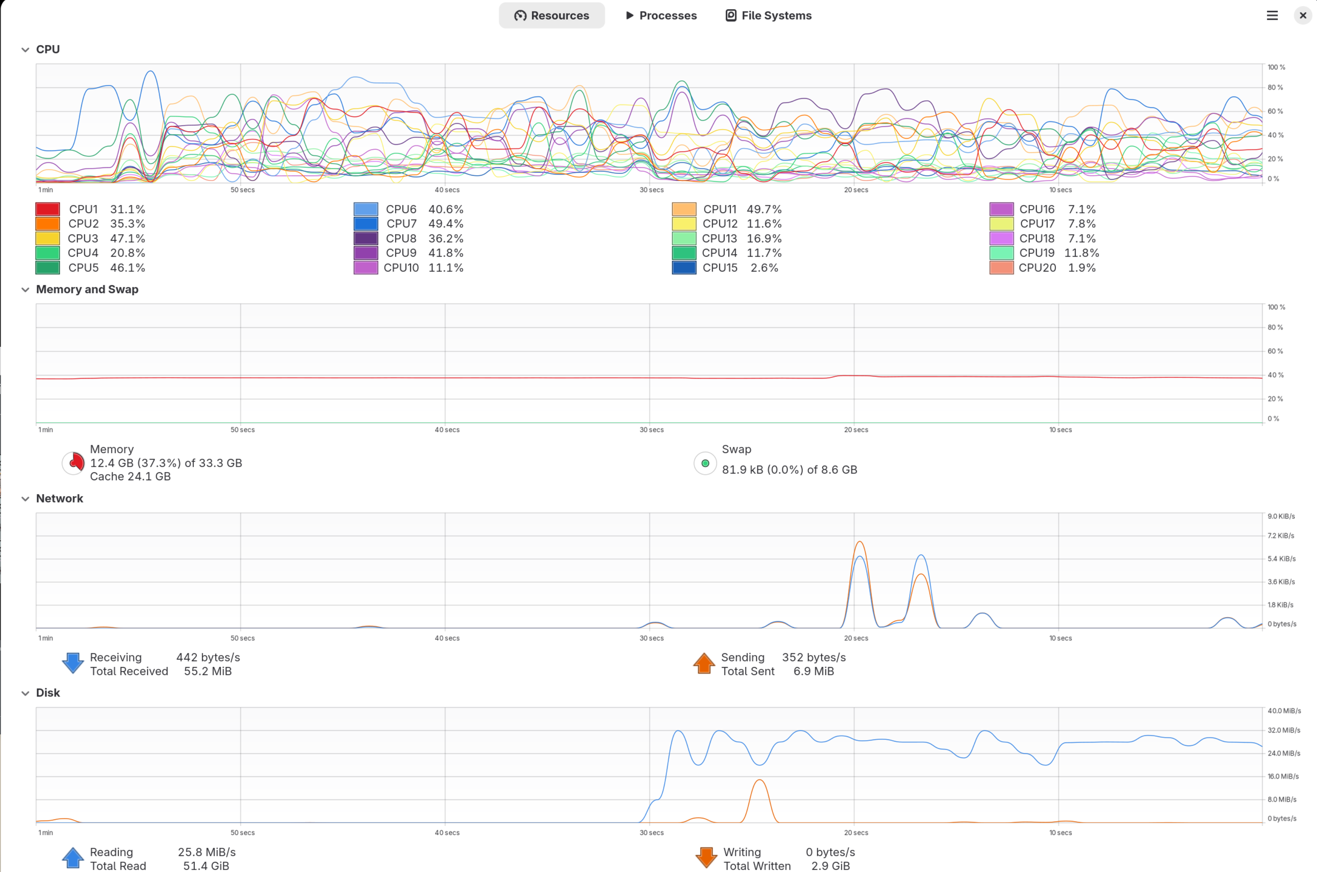This screenshot has width=1317, height=872.
Task: Collapse the Memory and Swap section
Action: point(25,290)
